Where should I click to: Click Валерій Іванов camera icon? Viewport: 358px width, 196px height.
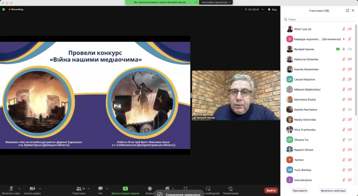350,49
